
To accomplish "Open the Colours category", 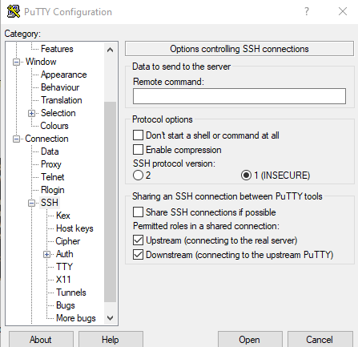I will coord(54,126).
